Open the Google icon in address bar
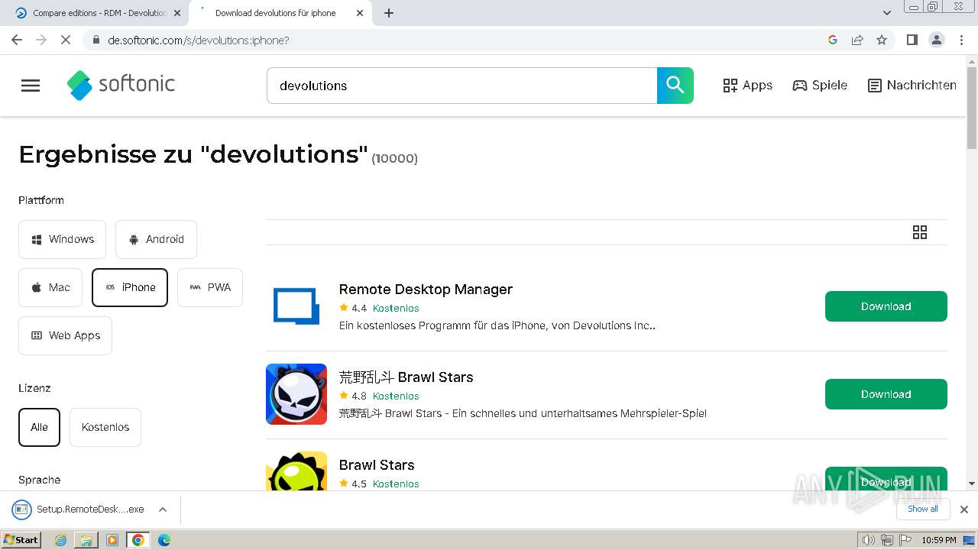The image size is (978, 550). coord(833,40)
